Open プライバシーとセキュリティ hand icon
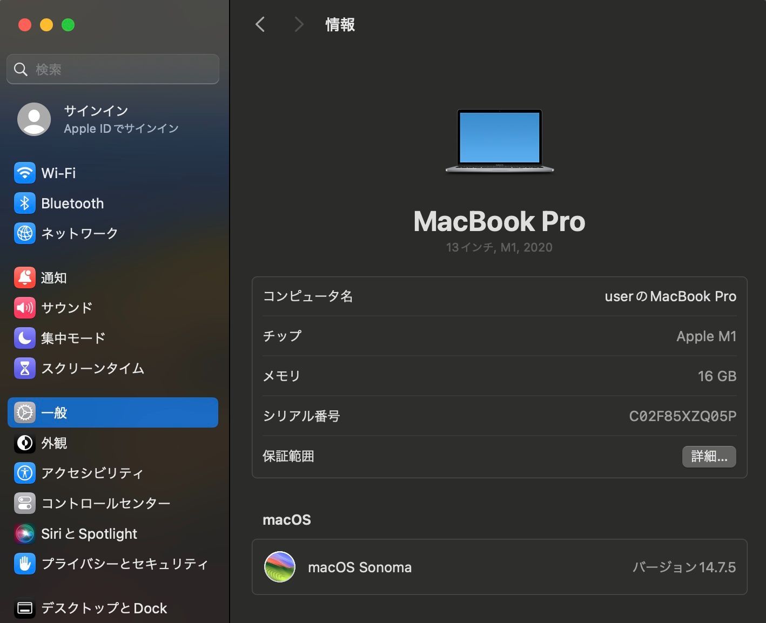766x623 pixels. pyautogui.click(x=24, y=564)
